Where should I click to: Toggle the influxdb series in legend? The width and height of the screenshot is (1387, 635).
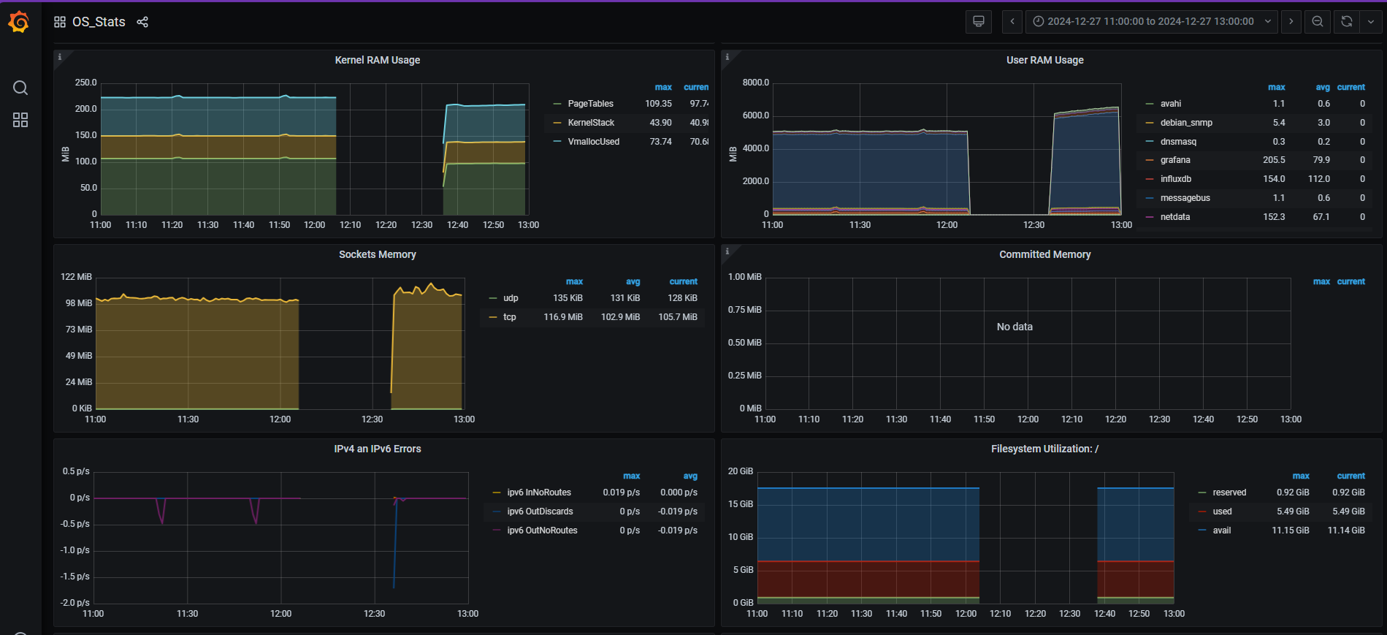(1176, 179)
